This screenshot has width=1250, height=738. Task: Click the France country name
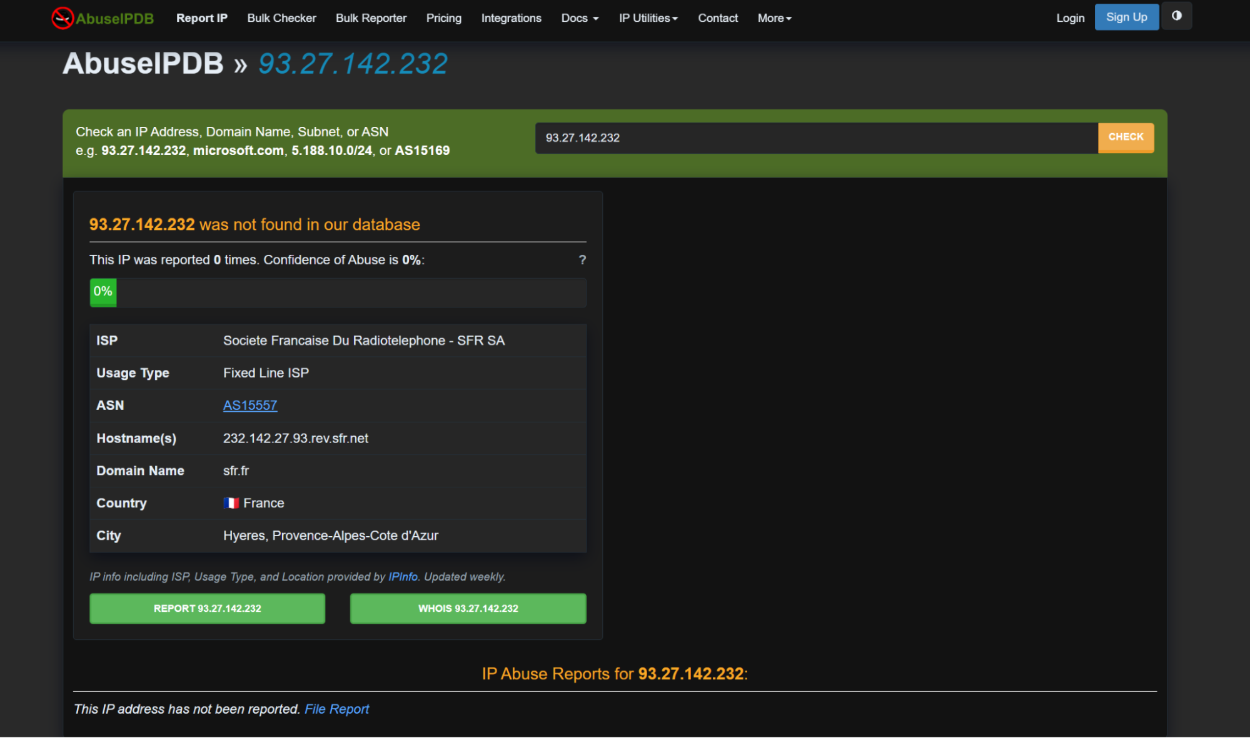[x=263, y=503]
